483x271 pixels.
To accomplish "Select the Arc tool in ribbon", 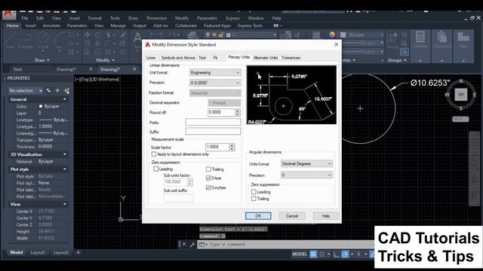I will [59, 40].
